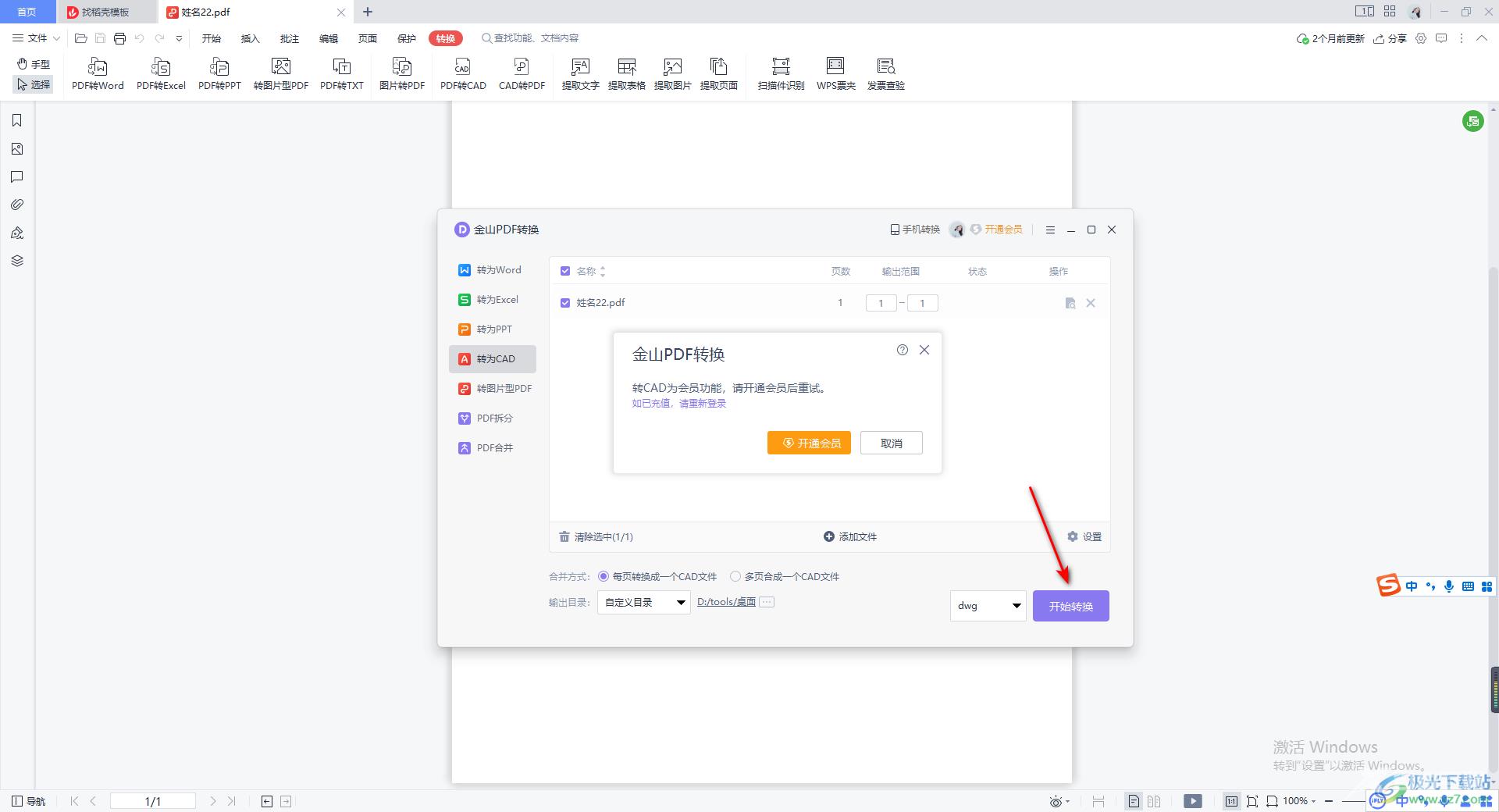Image resolution: width=1499 pixels, height=812 pixels.
Task: Open the signature sidebar panel
Action: point(17,233)
